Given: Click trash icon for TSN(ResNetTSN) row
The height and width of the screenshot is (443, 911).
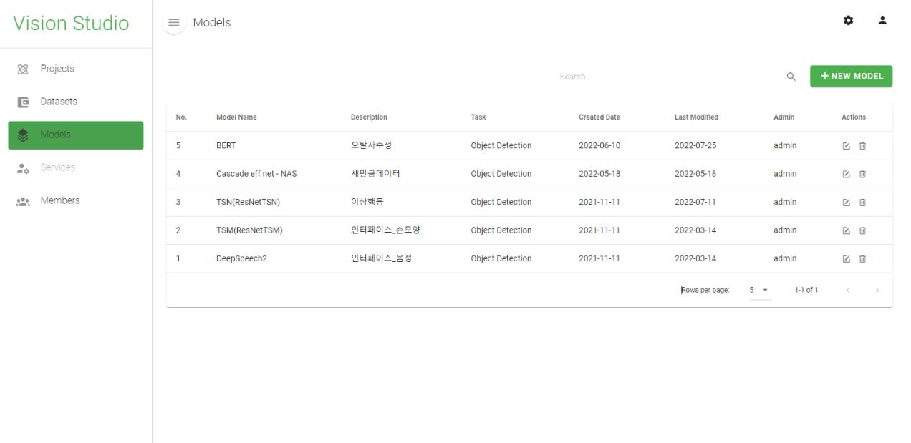Looking at the screenshot, I should (862, 203).
